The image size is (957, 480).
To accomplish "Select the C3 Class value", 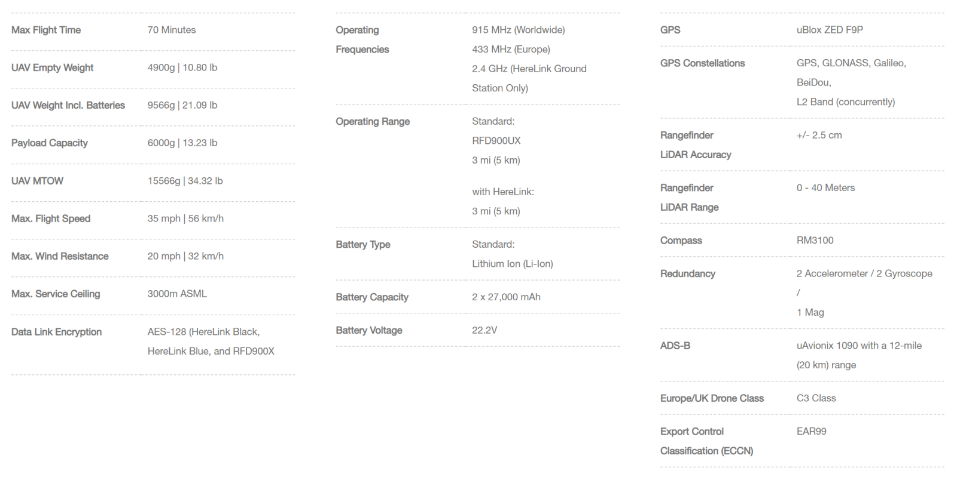I will [x=816, y=398].
